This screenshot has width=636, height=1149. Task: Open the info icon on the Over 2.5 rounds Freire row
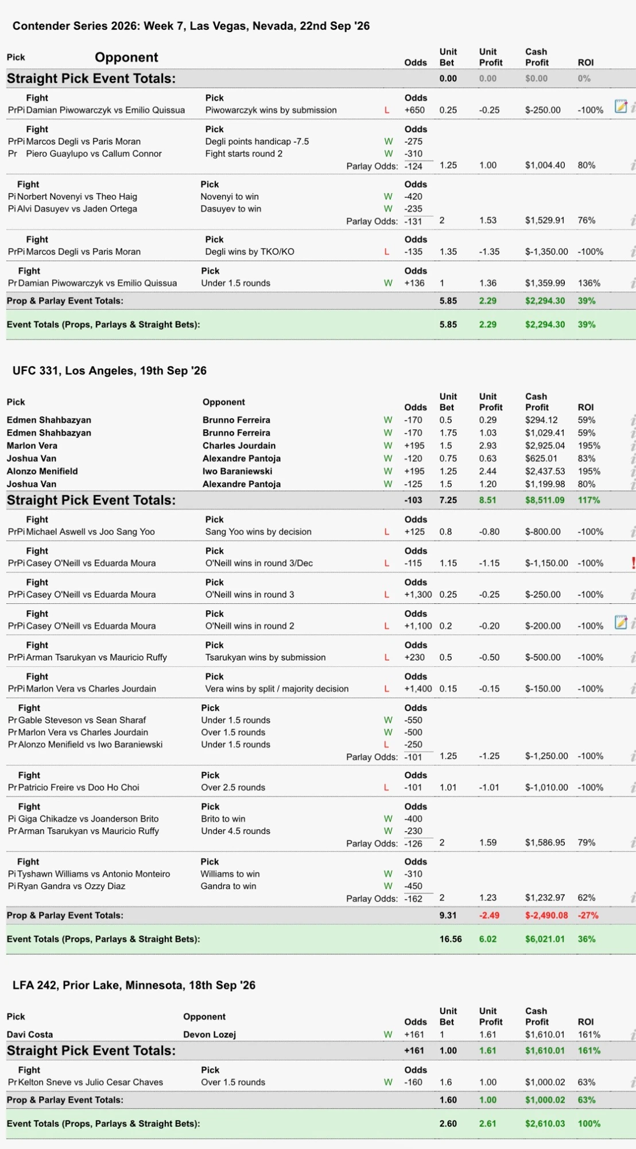pos(633,788)
